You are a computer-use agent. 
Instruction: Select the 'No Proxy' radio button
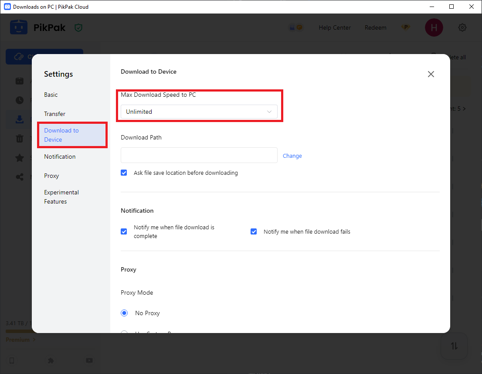(125, 313)
